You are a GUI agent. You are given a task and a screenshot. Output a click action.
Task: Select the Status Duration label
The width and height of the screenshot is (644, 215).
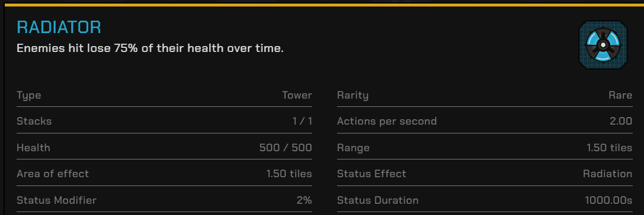coord(378,200)
